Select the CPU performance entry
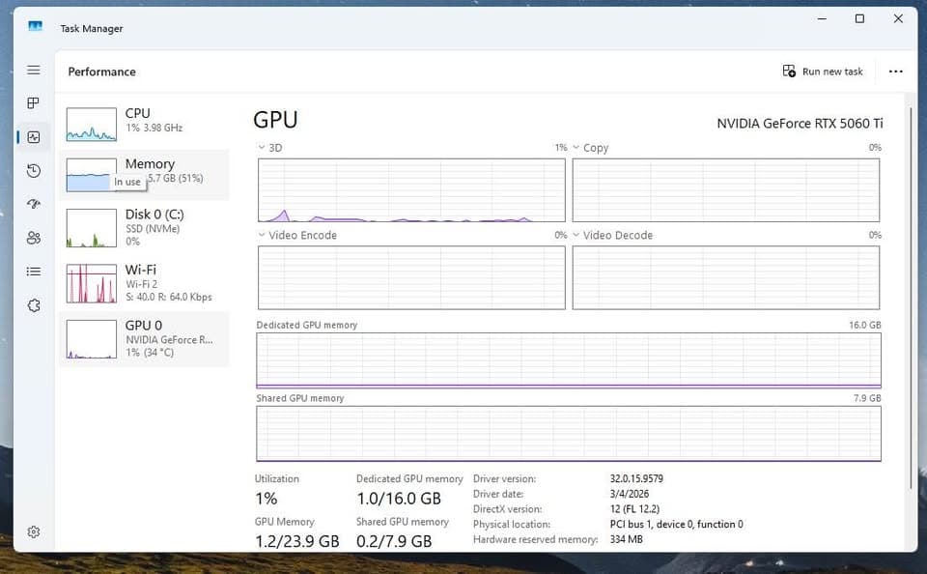Viewport: 927px width, 574px height. pos(144,123)
